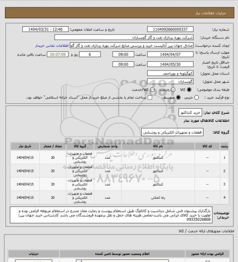Screen dimensions: 238x262
Task: Click the ردیف column header
Action: pos(224,146)
